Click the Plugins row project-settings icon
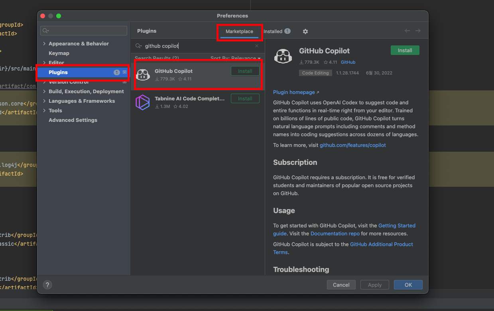 click(124, 72)
